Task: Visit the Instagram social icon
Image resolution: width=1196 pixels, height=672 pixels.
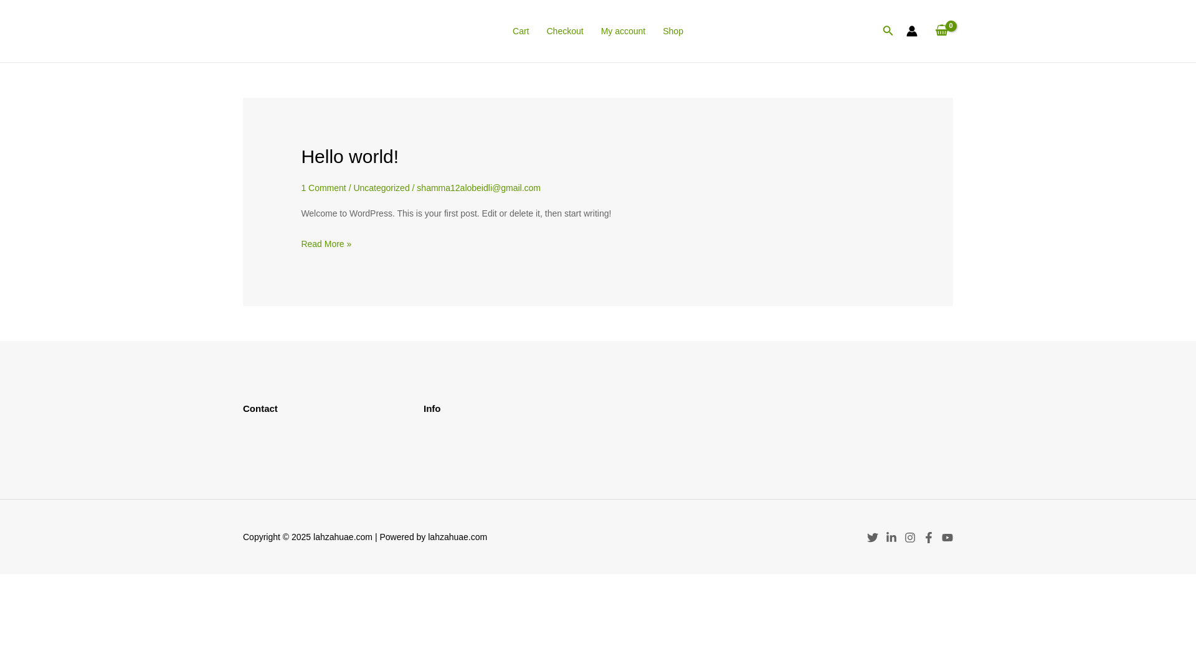Action: click(x=910, y=538)
